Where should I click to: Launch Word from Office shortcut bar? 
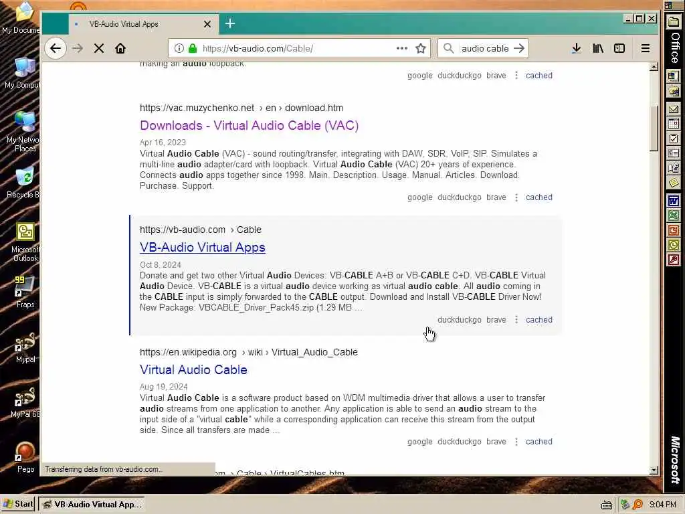coord(673,201)
